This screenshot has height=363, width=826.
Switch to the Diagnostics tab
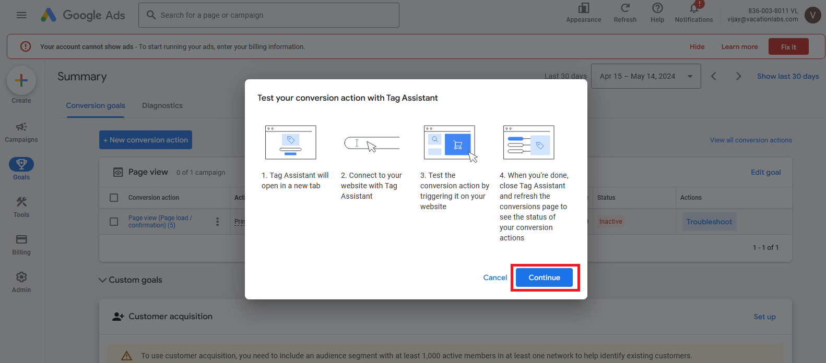click(162, 105)
